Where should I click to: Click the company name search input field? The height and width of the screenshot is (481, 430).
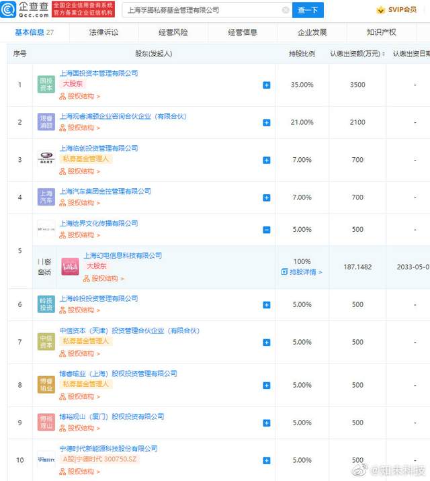click(x=202, y=10)
